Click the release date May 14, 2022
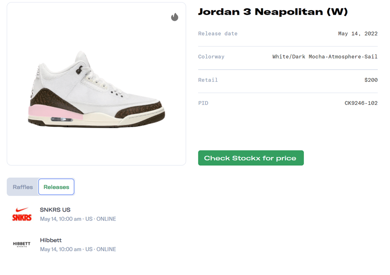The height and width of the screenshot is (275, 390). pos(357,34)
